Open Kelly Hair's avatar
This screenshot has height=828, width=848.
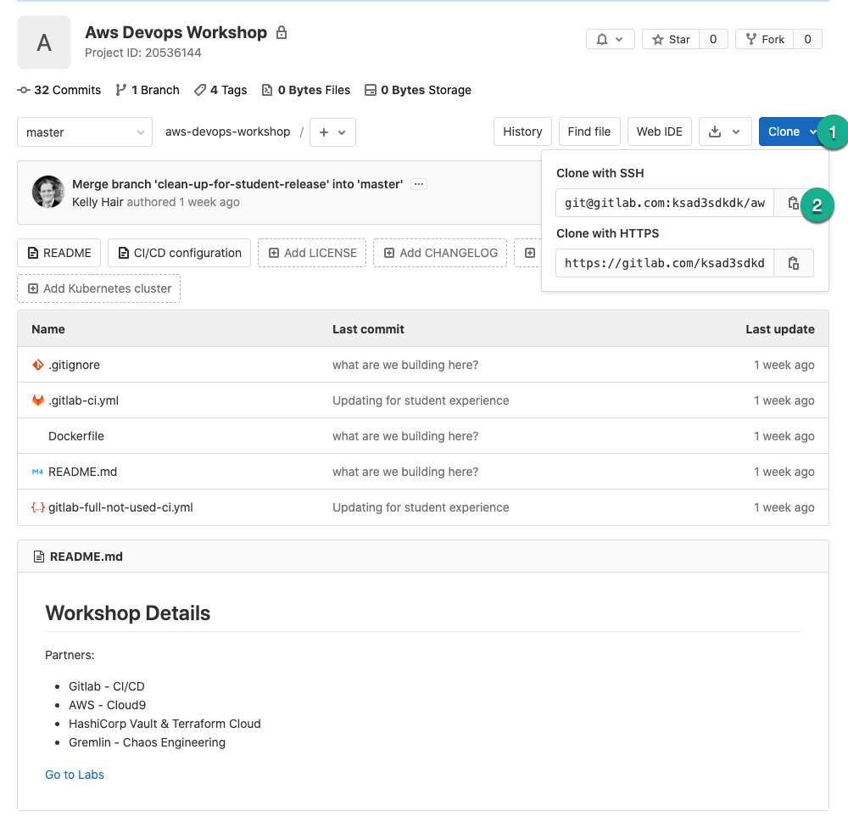coord(48,192)
